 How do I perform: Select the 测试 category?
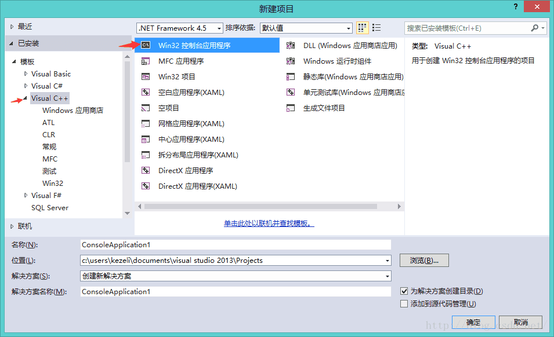[49, 171]
